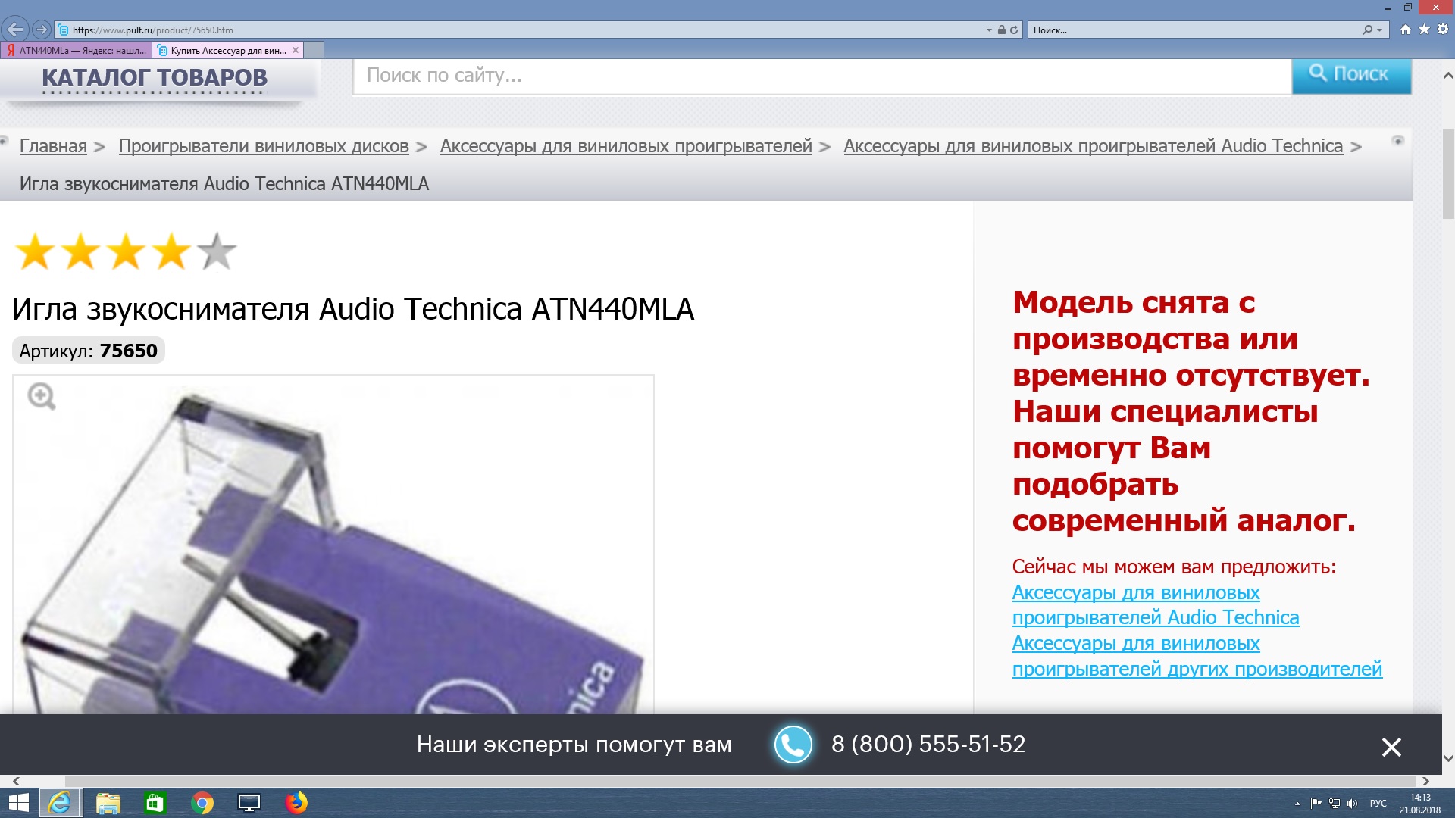Open Google Chrome from taskbar
This screenshot has width=1455, height=818.
(202, 803)
